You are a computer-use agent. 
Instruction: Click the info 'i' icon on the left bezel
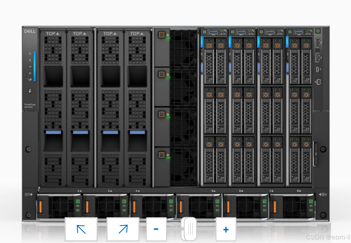point(30,91)
